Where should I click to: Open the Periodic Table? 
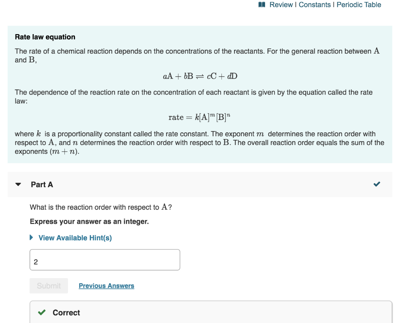point(360,4)
